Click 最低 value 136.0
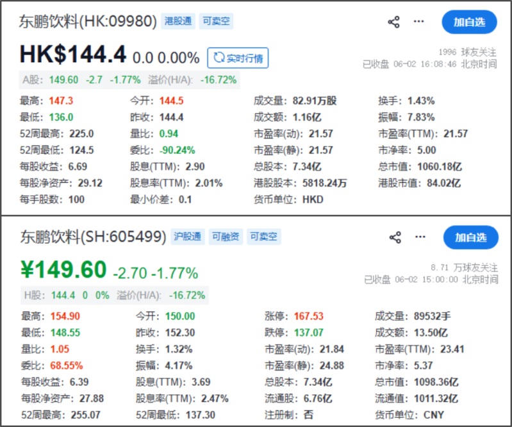 (x=61, y=117)
